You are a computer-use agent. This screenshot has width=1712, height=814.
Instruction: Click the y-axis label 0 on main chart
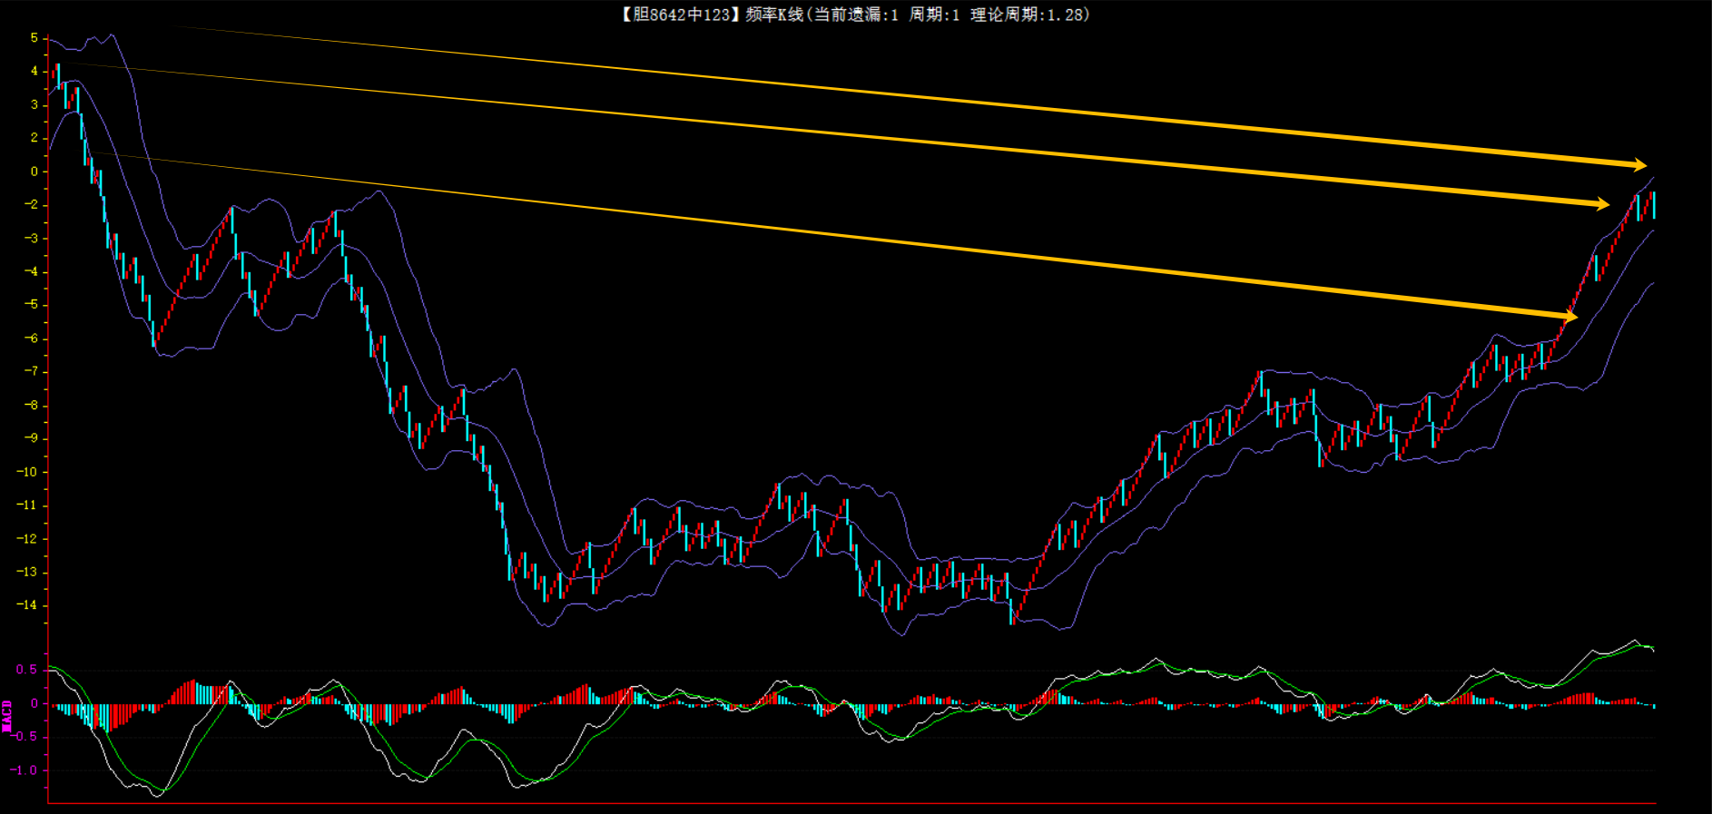point(34,172)
